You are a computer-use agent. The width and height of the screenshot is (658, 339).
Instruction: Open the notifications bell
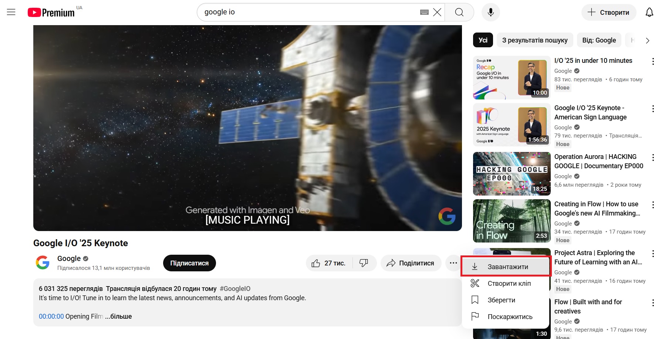[x=649, y=12]
